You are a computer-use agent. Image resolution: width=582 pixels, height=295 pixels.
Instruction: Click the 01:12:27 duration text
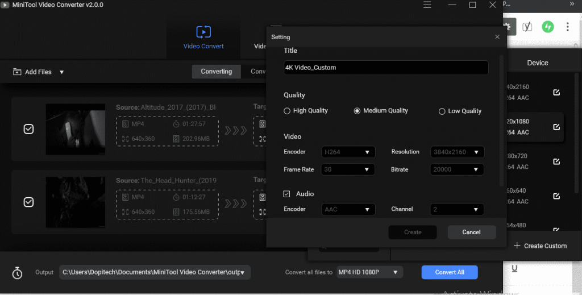[194, 197]
